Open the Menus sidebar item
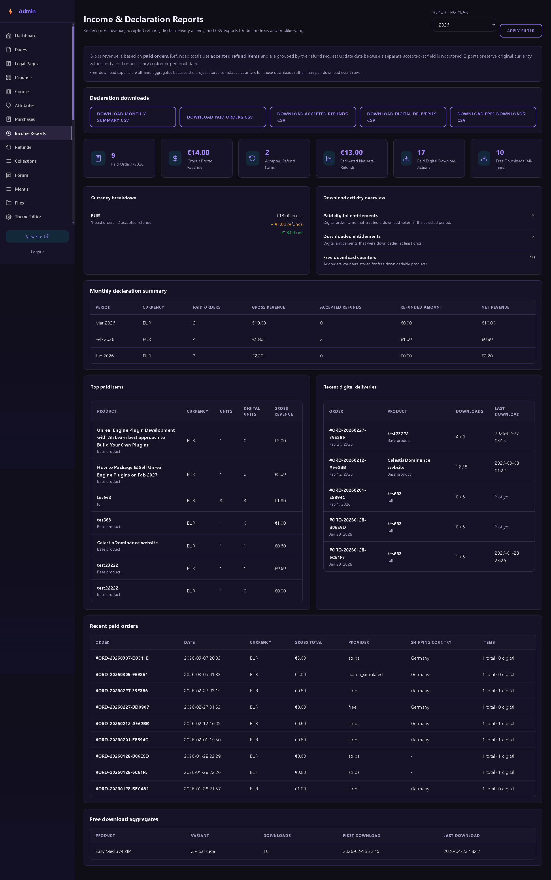Screen dimensions: 551x880 point(36,189)
